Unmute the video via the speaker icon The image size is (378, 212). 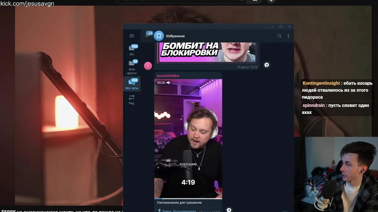[x=168, y=83]
